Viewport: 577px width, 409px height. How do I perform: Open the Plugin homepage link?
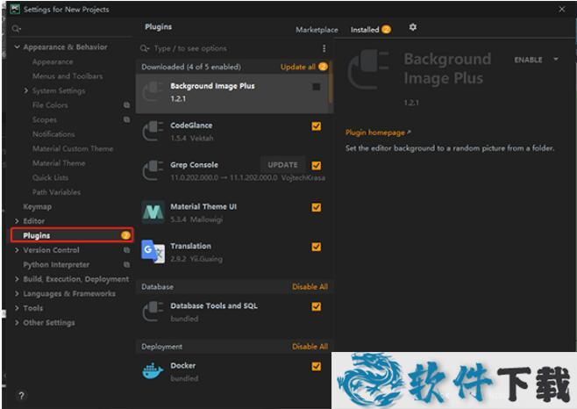(x=377, y=133)
